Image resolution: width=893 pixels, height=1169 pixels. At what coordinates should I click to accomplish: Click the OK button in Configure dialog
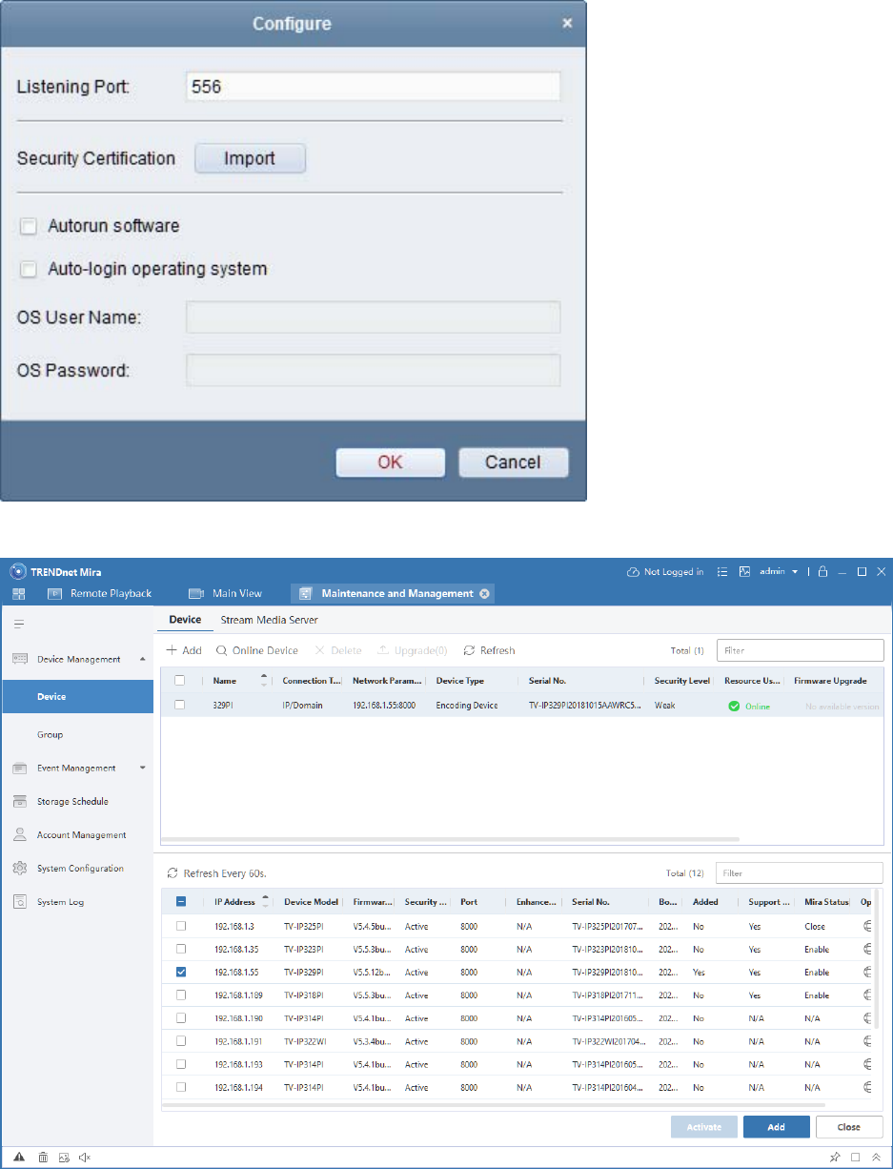[391, 462]
